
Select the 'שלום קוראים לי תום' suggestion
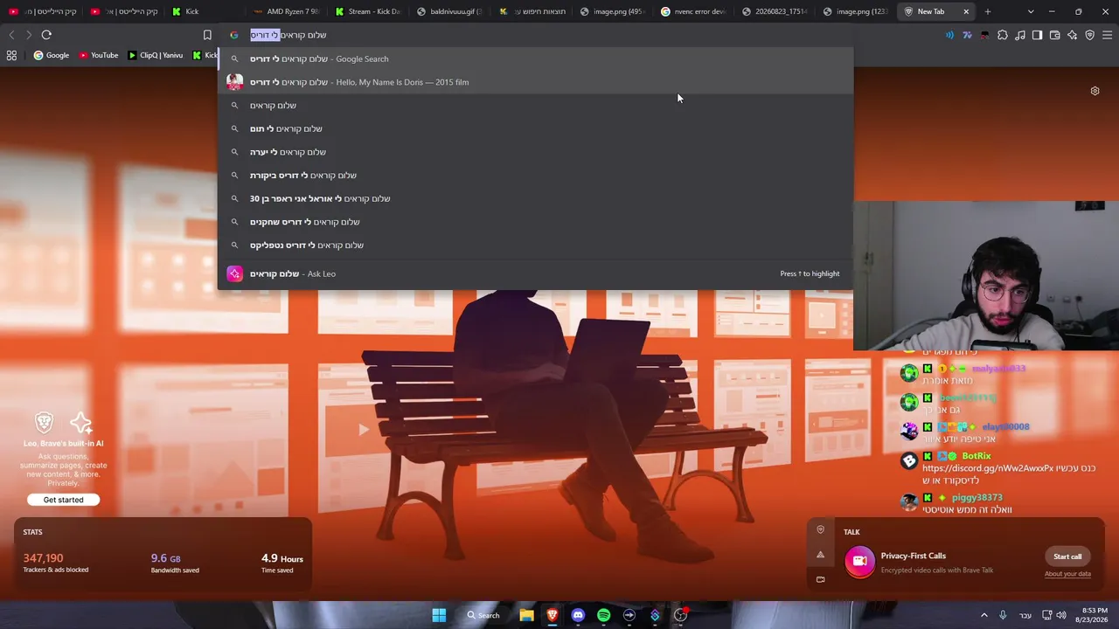535,128
